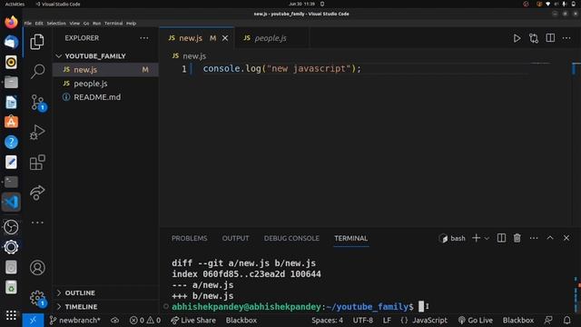This screenshot has width=581, height=327.
Task: Launch Firefox from the Ubuntu dock
Action: [x=11, y=22]
